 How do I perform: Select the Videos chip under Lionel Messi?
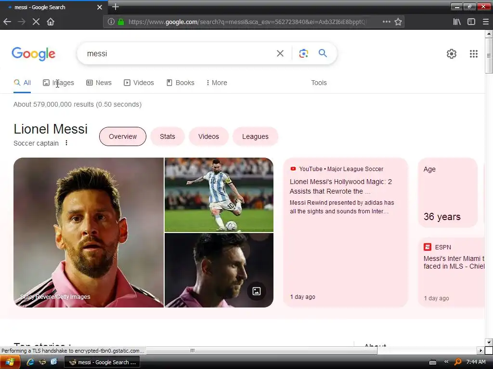208,136
